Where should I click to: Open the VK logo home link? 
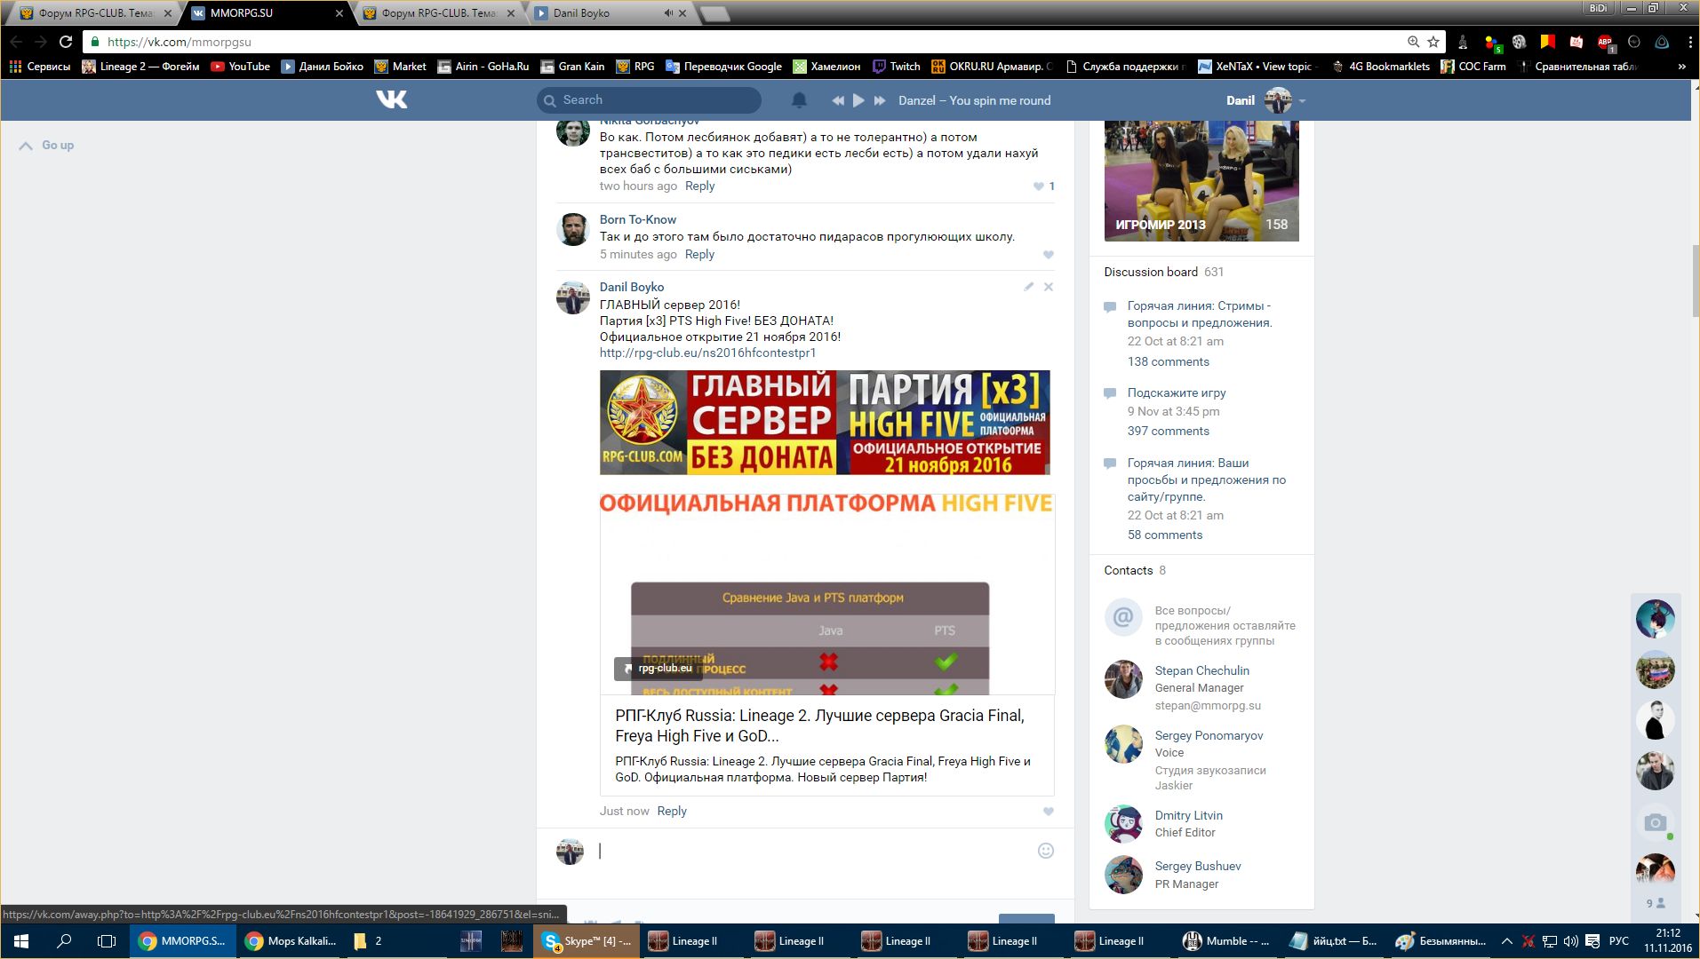(391, 100)
